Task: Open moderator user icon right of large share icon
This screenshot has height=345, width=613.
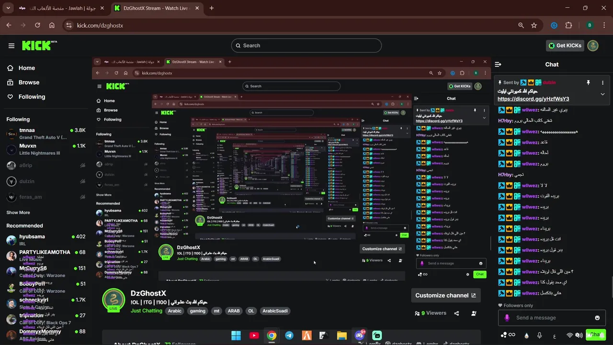Action: point(474,313)
